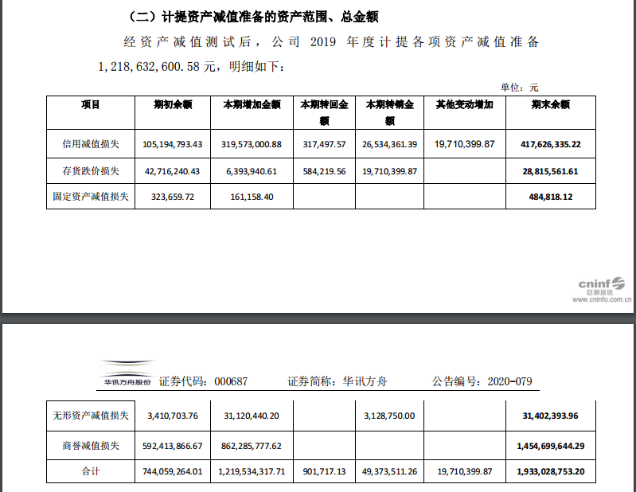Click the total 49,373,511.26
Image resolution: width=636 pixels, height=492 pixels.
tap(389, 472)
